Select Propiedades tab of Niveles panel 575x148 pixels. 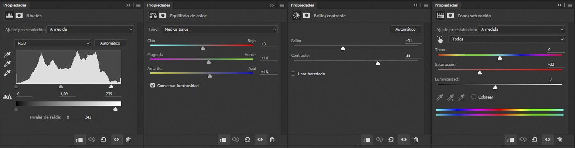(x=15, y=5)
